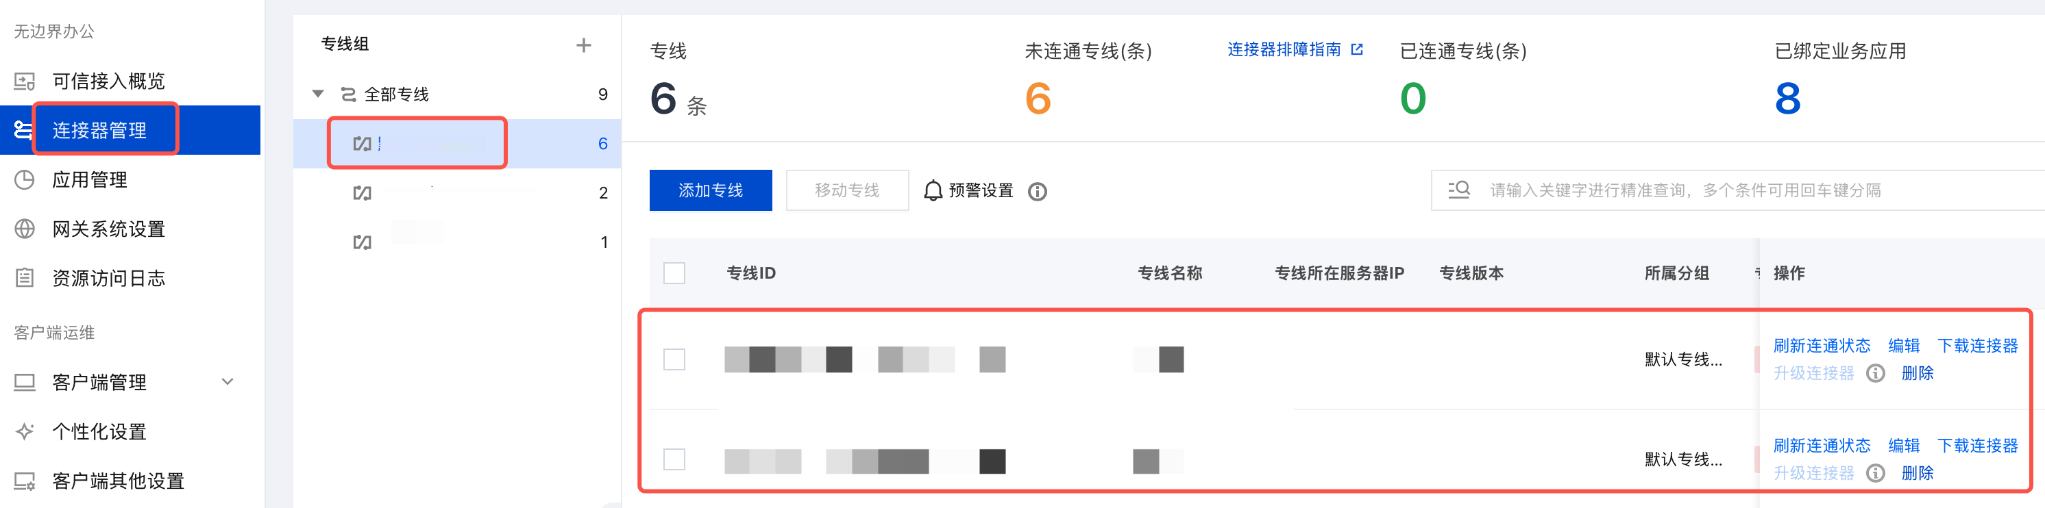Image resolution: width=2045 pixels, height=508 pixels.
Task: Collapse the 全部专线 tree node
Action: pyautogui.click(x=319, y=94)
